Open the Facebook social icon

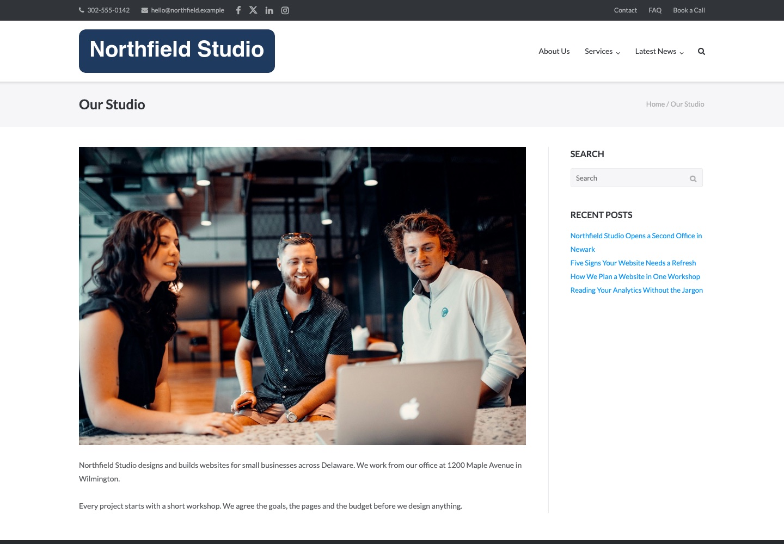click(x=238, y=10)
